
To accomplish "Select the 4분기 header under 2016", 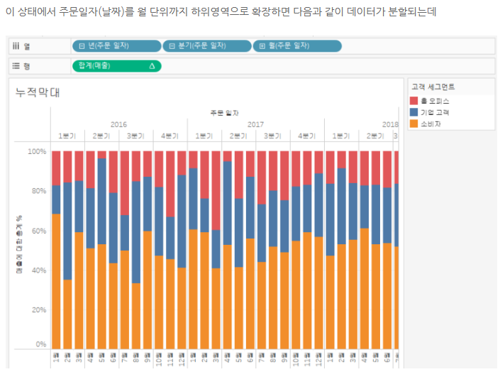I will tap(170, 136).
